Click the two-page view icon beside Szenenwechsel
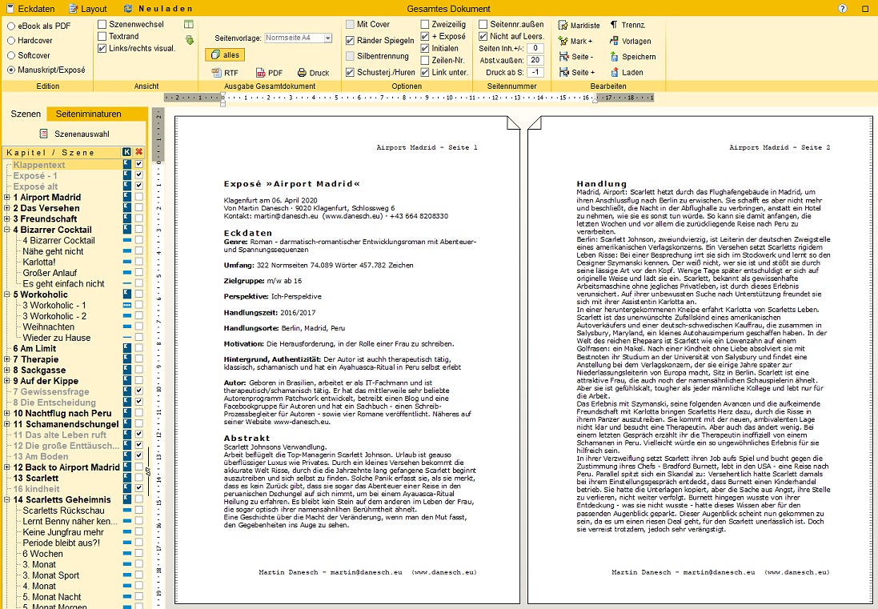 [x=189, y=24]
